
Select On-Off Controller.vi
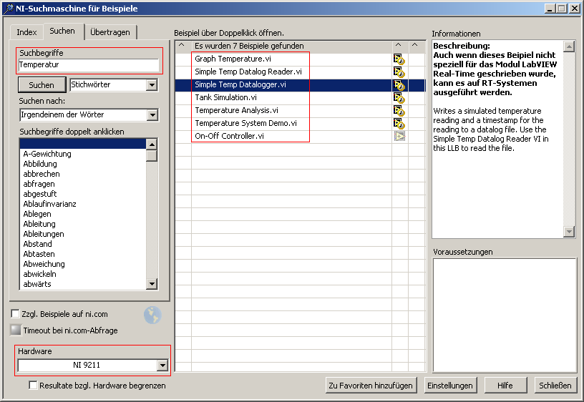pyautogui.click(x=229, y=136)
